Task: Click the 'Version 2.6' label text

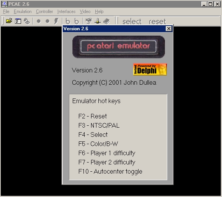Action: [87, 70]
